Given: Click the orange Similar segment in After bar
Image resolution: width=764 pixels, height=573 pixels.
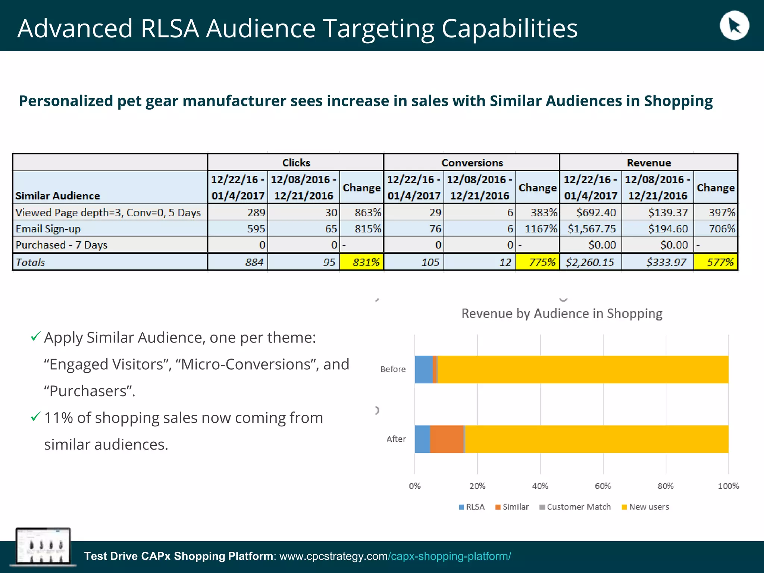Looking at the screenshot, I should (x=447, y=439).
